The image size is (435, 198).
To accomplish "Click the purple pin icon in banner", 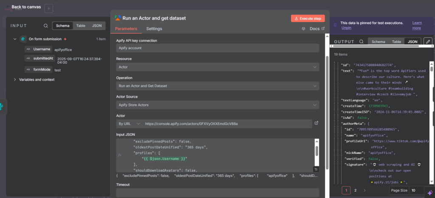I will point(335,25).
